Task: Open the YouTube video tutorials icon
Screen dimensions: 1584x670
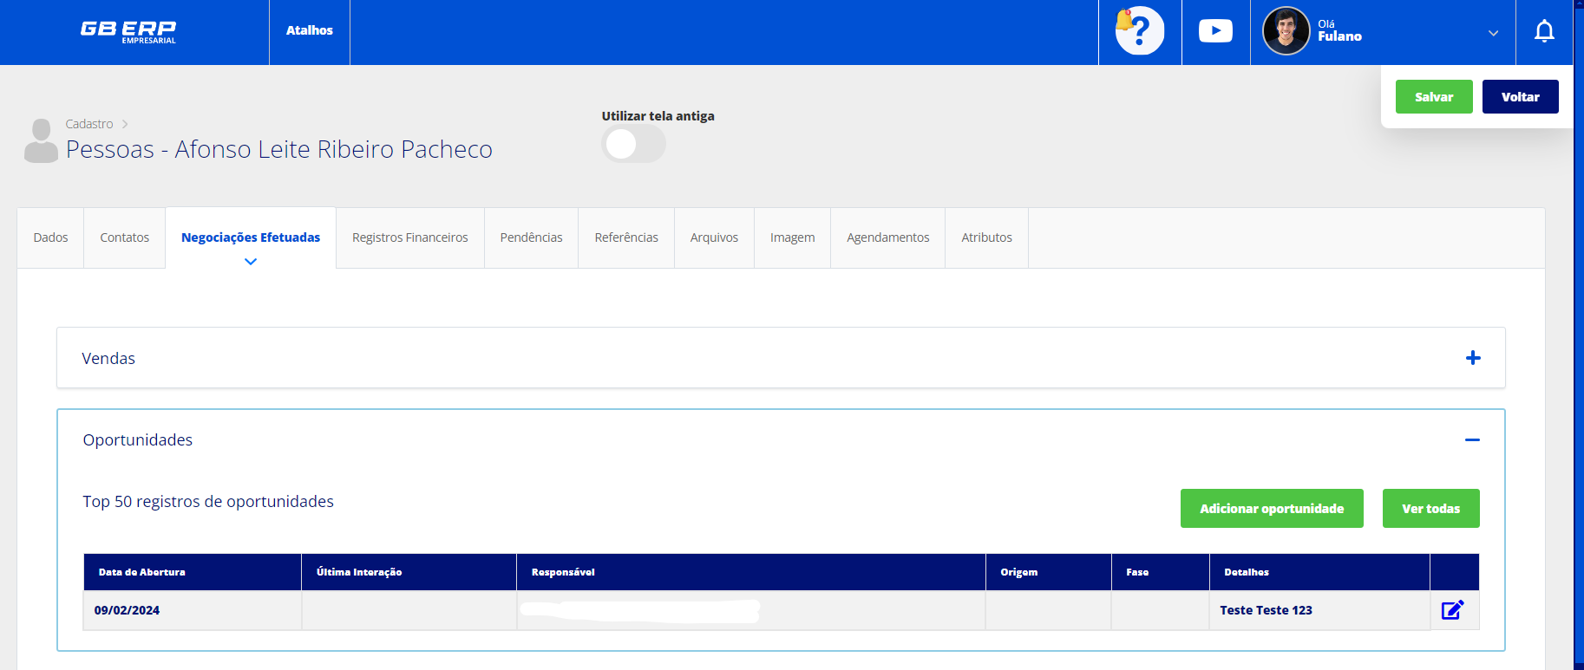Action: pyautogui.click(x=1215, y=31)
